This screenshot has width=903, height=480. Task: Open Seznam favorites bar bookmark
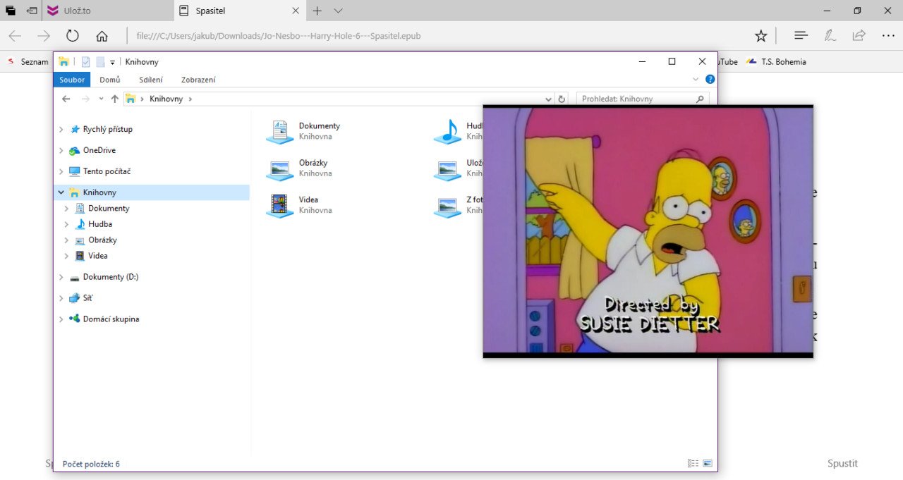click(x=28, y=62)
